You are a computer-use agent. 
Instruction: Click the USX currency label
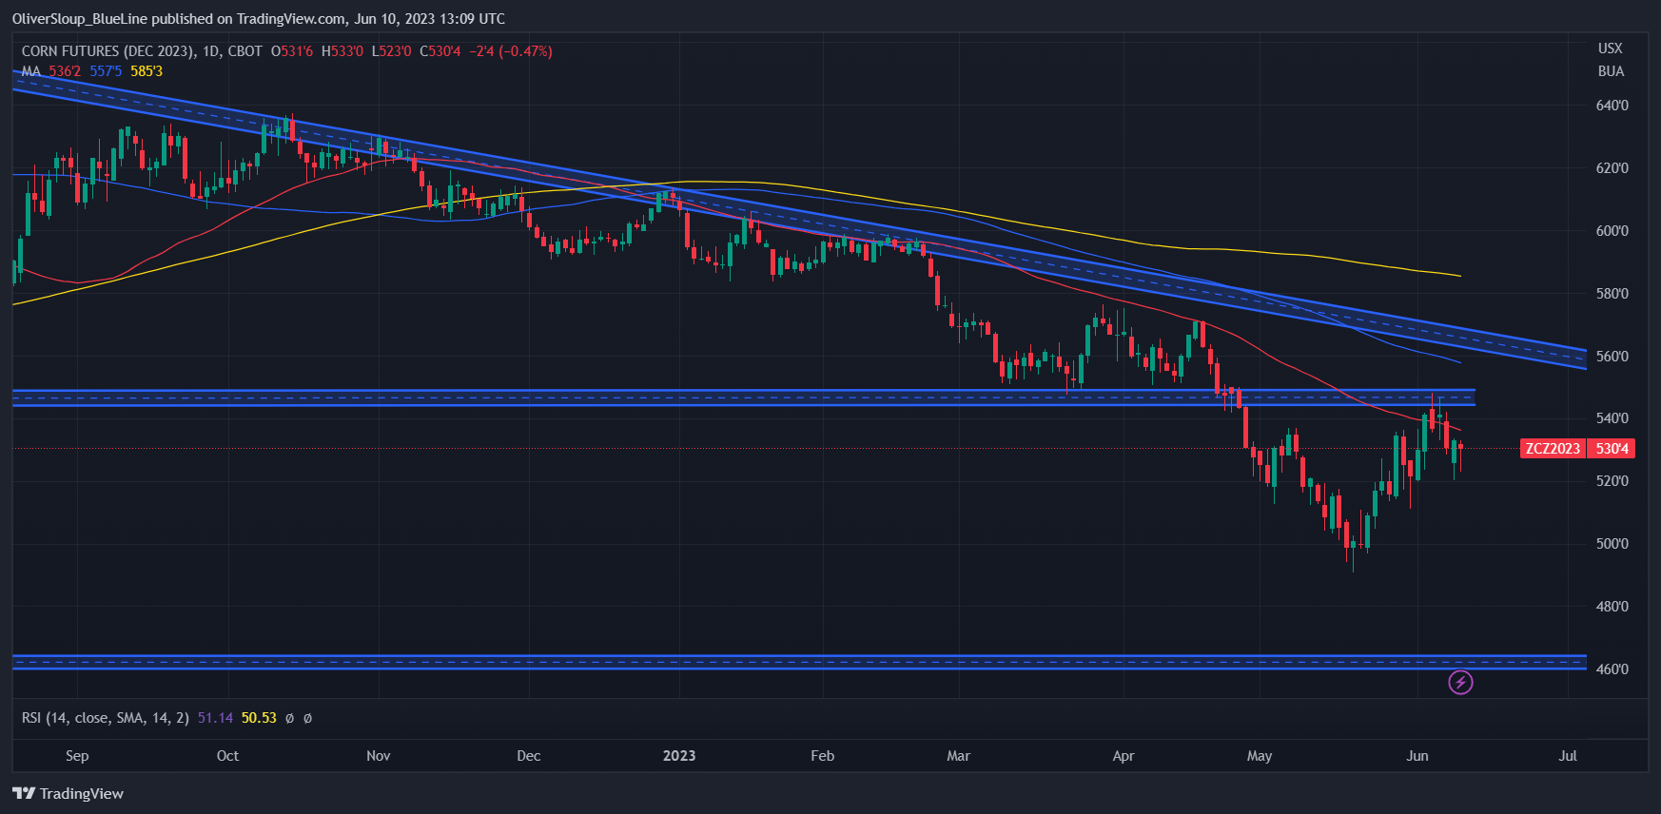[1611, 48]
